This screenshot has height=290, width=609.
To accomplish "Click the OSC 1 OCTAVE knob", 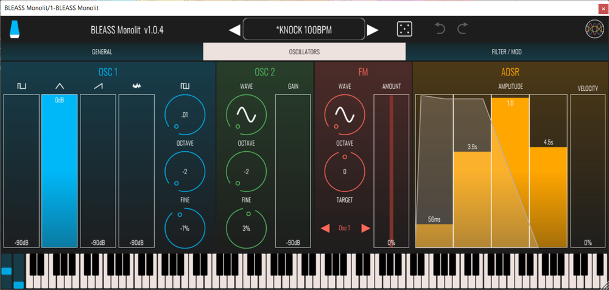I will coord(185,171).
